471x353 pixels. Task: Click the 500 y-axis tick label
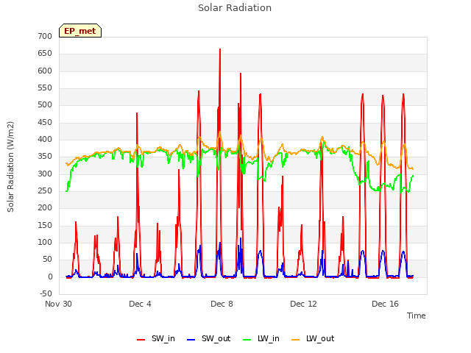pos(45,105)
